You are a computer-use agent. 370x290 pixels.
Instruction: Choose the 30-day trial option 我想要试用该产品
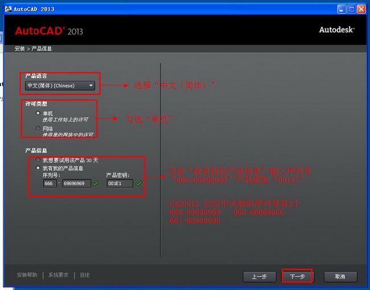coord(38,160)
